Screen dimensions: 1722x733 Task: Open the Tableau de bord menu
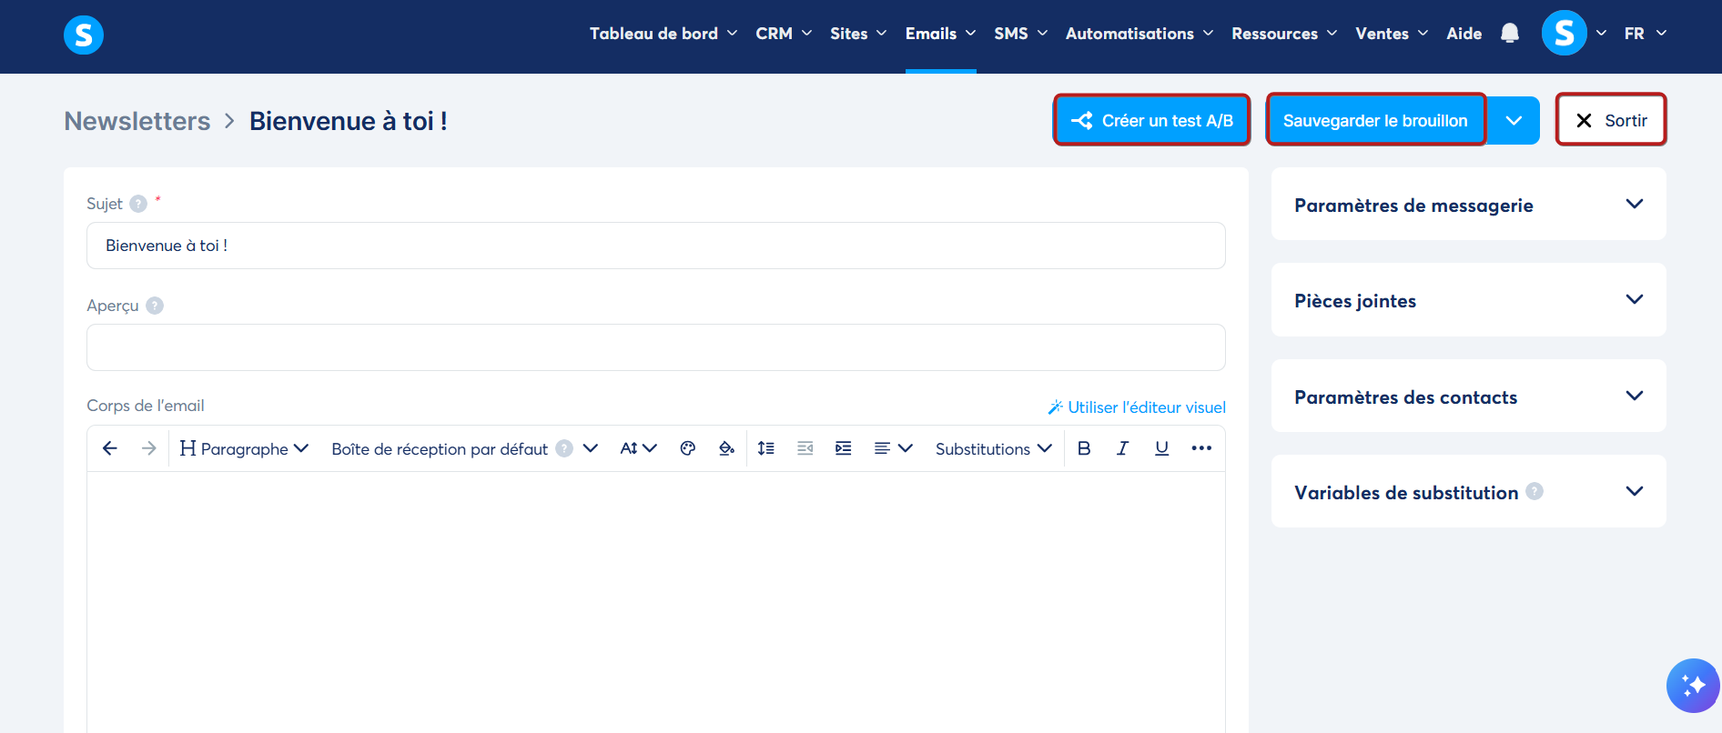pyautogui.click(x=663, y=34)
